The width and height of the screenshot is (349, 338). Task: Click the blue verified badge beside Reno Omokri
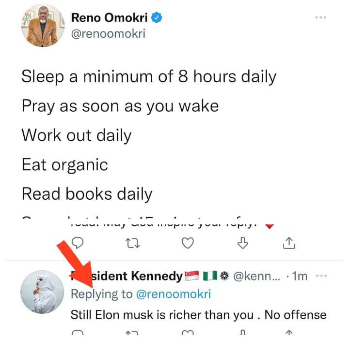[x=157, y=18]
